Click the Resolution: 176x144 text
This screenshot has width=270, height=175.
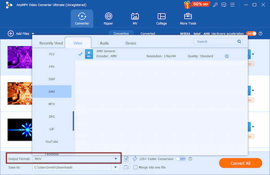click(161, 56)
